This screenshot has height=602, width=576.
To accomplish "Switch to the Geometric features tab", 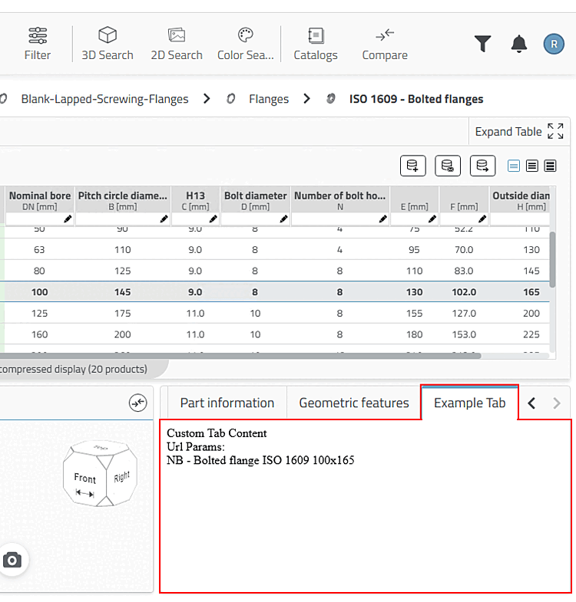I will pos(354,403).
